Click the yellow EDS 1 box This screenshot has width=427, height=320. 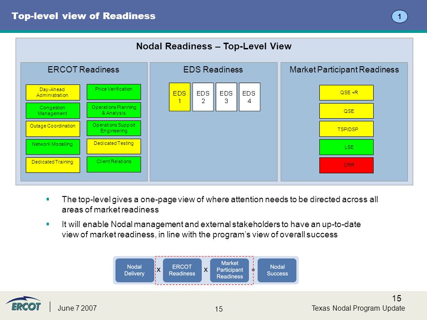180,97
